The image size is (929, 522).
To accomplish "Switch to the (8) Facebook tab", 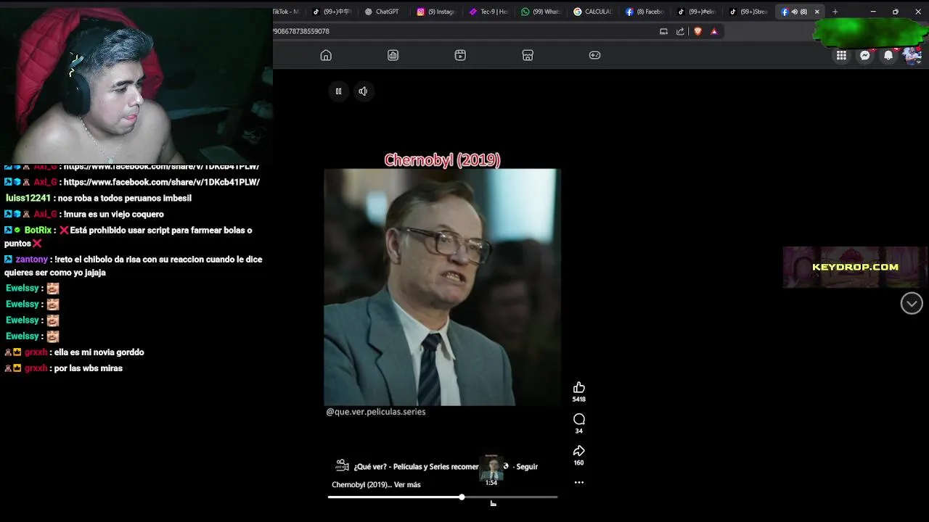I will tap(646, 12).
